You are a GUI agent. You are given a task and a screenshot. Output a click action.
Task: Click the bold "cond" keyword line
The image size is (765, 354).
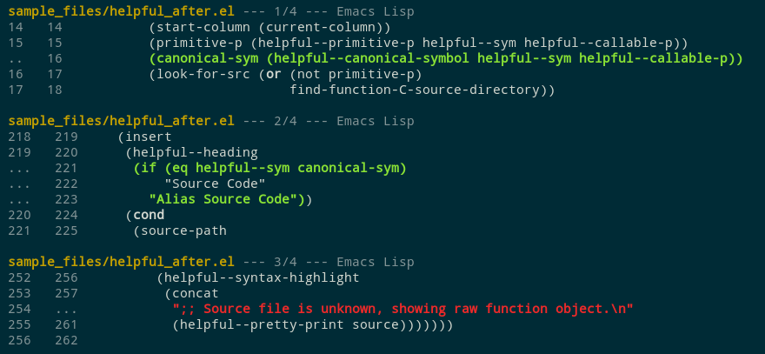[149, 215]
